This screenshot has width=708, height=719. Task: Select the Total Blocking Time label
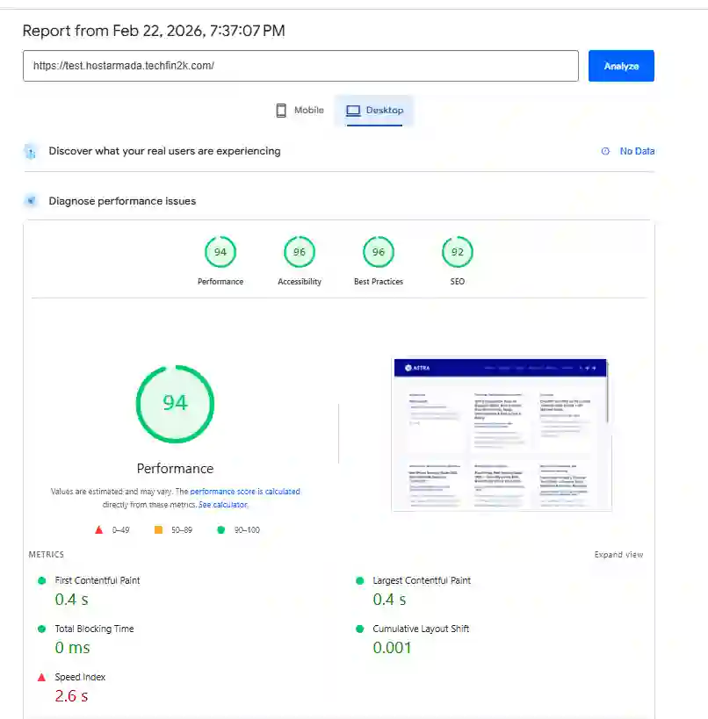[x=94, y=629]
